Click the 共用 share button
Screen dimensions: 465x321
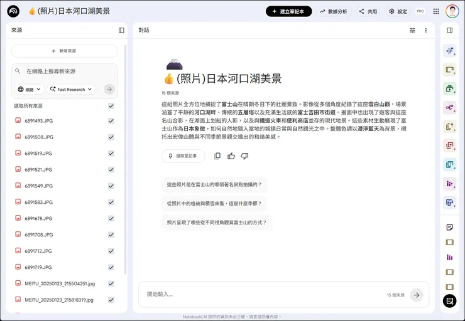368,11
